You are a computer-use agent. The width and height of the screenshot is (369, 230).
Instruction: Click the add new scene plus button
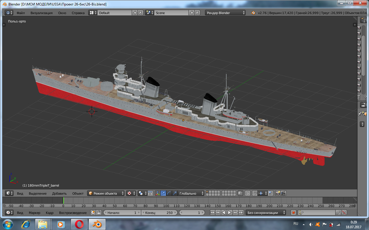tap(192, 13)
